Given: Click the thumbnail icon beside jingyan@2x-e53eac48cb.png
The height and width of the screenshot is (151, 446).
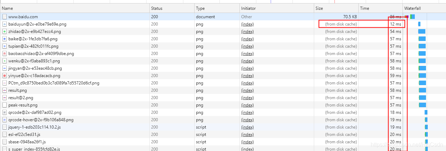Looking at the screenshot, I should [5, 68].
